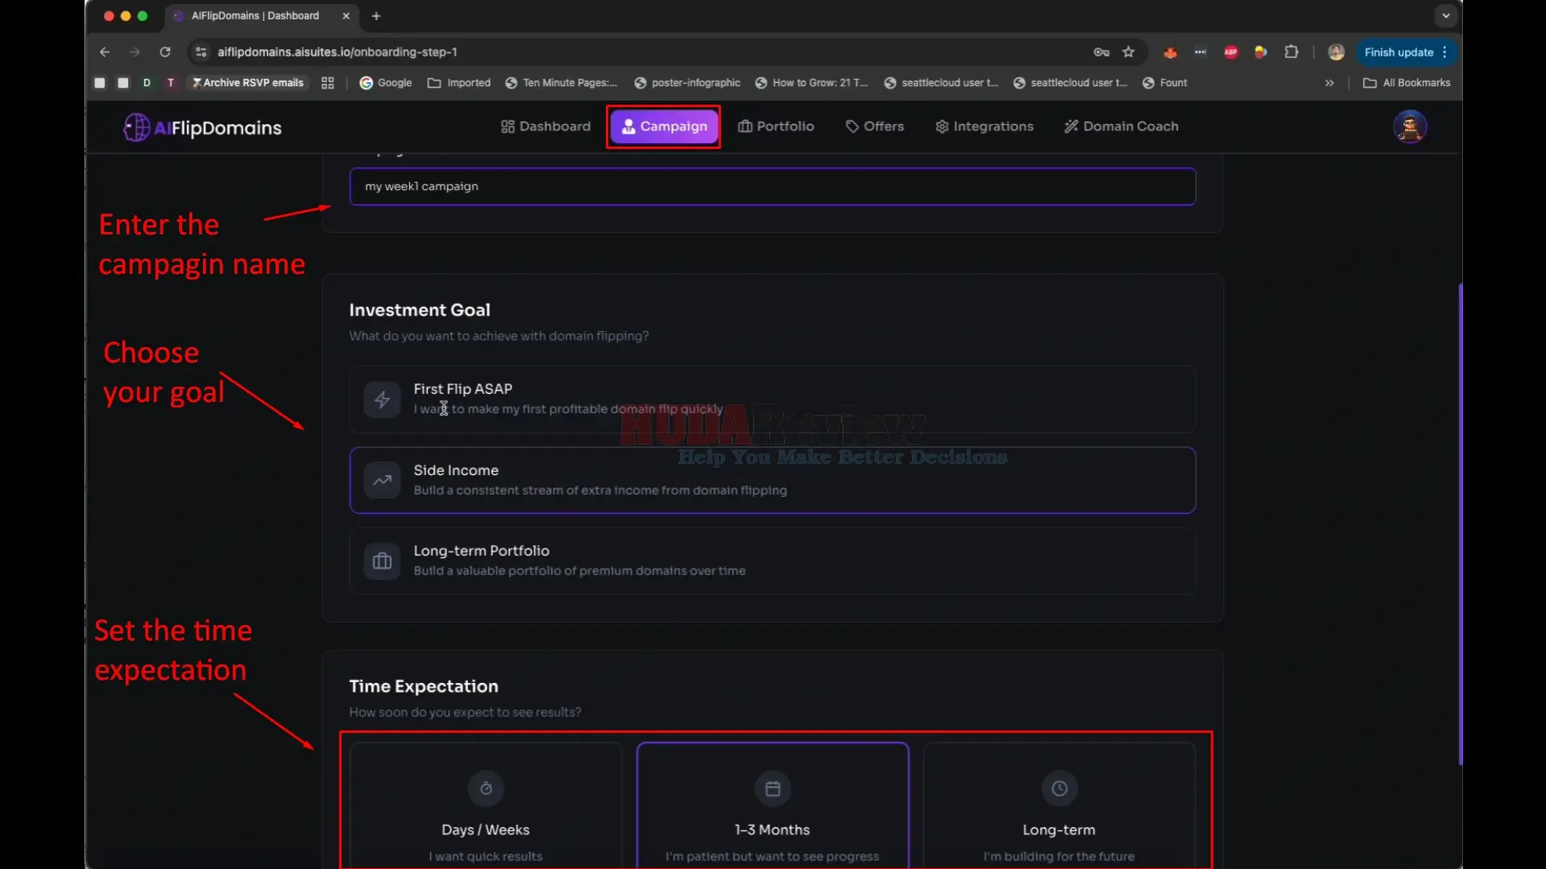The height and width of the screenshot is (869, 1546).
Task: Select the Long-term Portfolio goal
Action: point(772,561)
